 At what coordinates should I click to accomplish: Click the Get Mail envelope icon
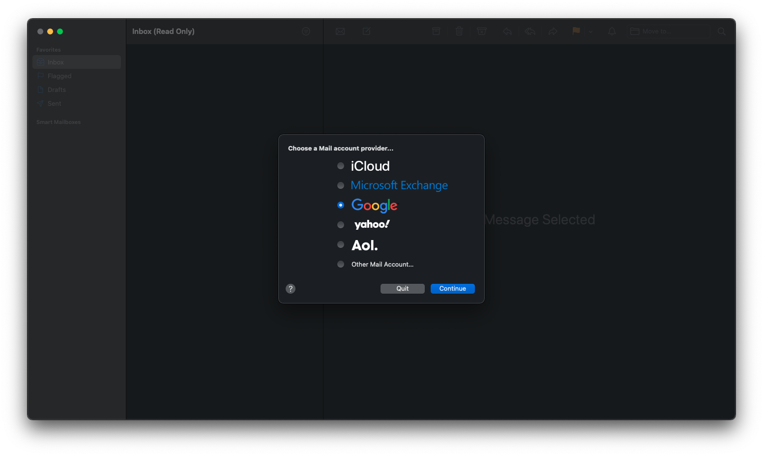point(340,31)
